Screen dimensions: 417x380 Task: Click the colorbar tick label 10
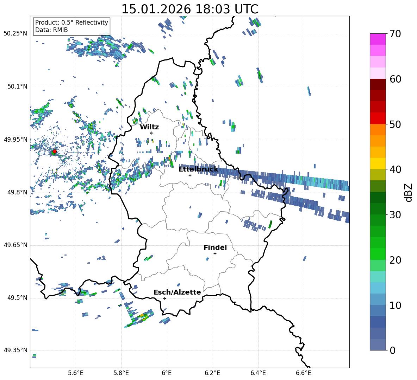click(x=395, y=305)
